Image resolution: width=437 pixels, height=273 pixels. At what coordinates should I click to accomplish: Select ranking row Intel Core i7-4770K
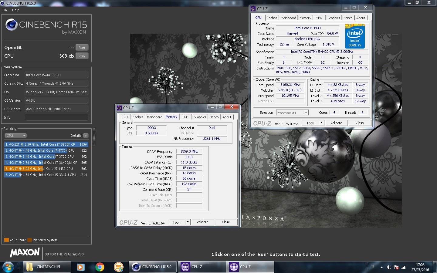click(x=46, y=150)
